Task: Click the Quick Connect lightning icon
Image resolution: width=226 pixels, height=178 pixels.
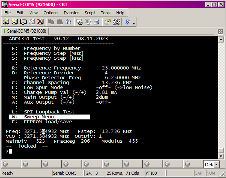Action: coord(15,22)
